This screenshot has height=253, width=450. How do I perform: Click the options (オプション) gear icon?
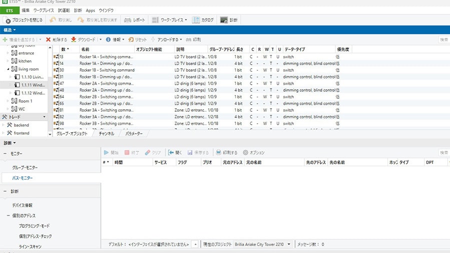[x=246, y=152]
